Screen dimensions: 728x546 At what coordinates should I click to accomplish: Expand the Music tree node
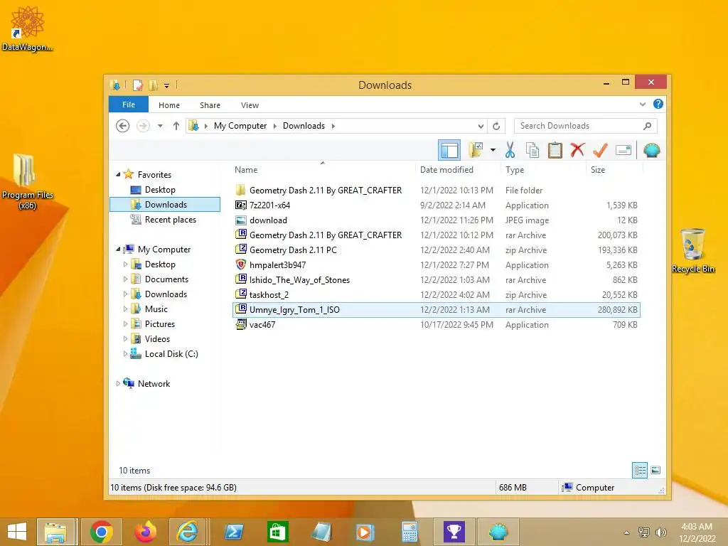125,309
